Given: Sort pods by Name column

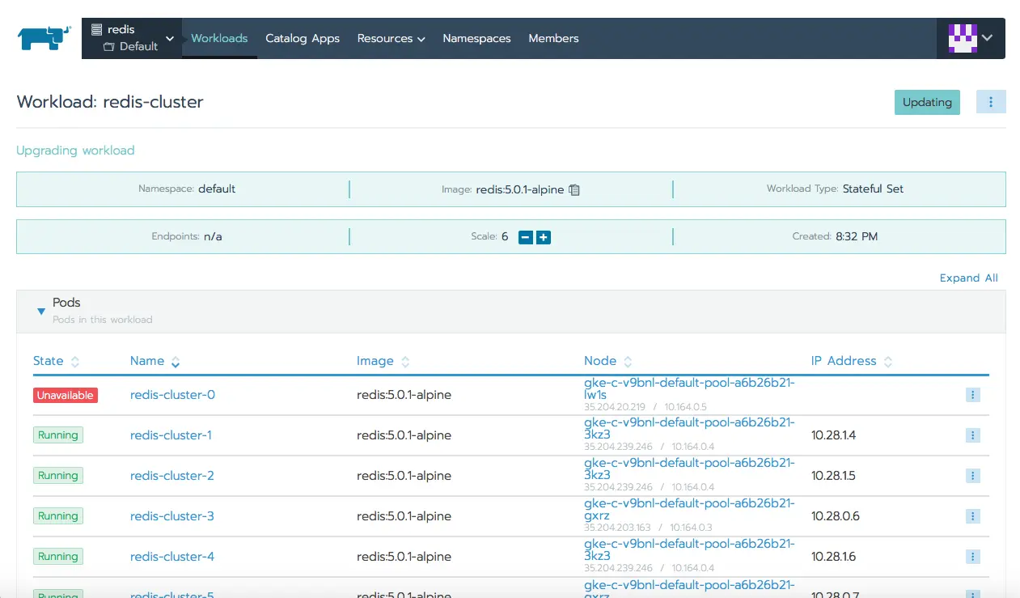Looking at the screenshot, I should point(154,361).
